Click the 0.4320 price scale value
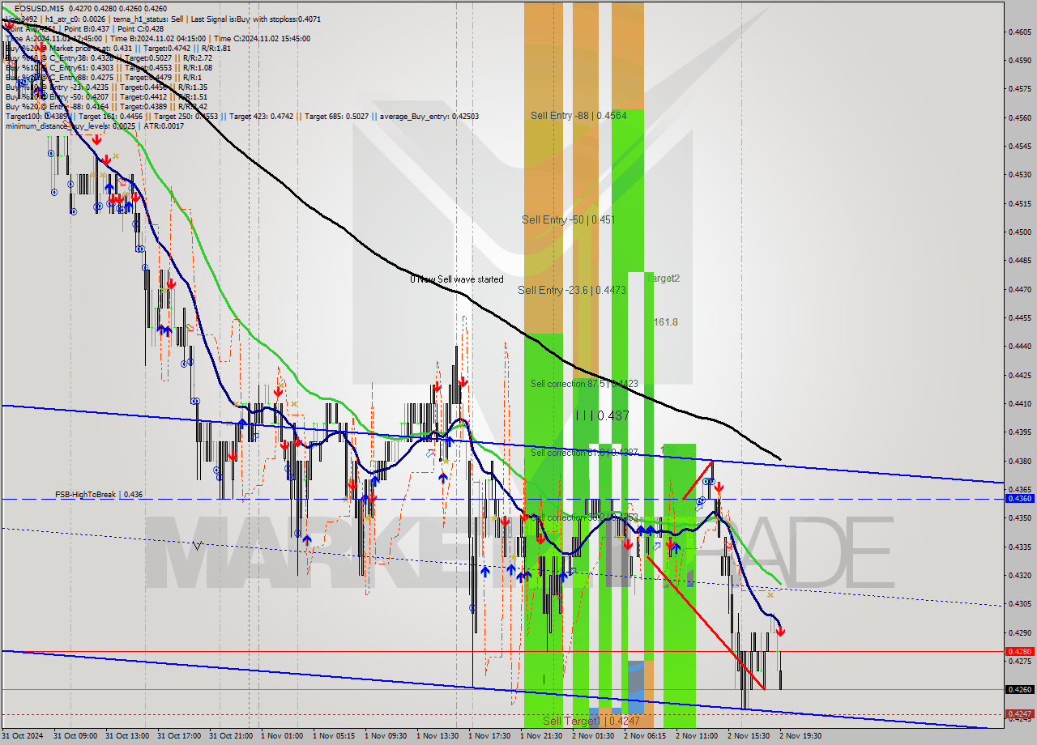This screenshot has height=745, width=1037. (x=1019, y=575)
